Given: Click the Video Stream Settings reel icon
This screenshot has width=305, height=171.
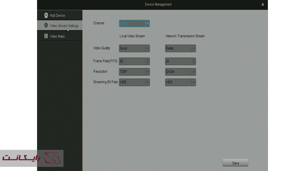Looking at the screenshot, I should pos(46,26).
